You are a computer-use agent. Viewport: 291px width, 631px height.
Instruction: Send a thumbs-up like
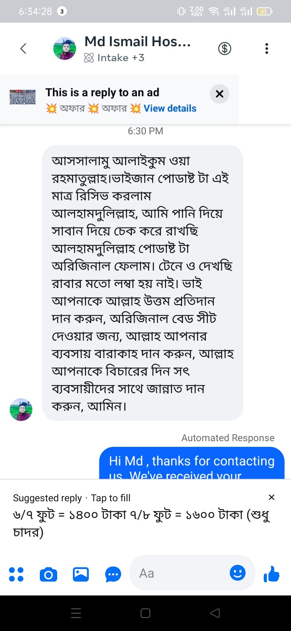click(272, 574)
